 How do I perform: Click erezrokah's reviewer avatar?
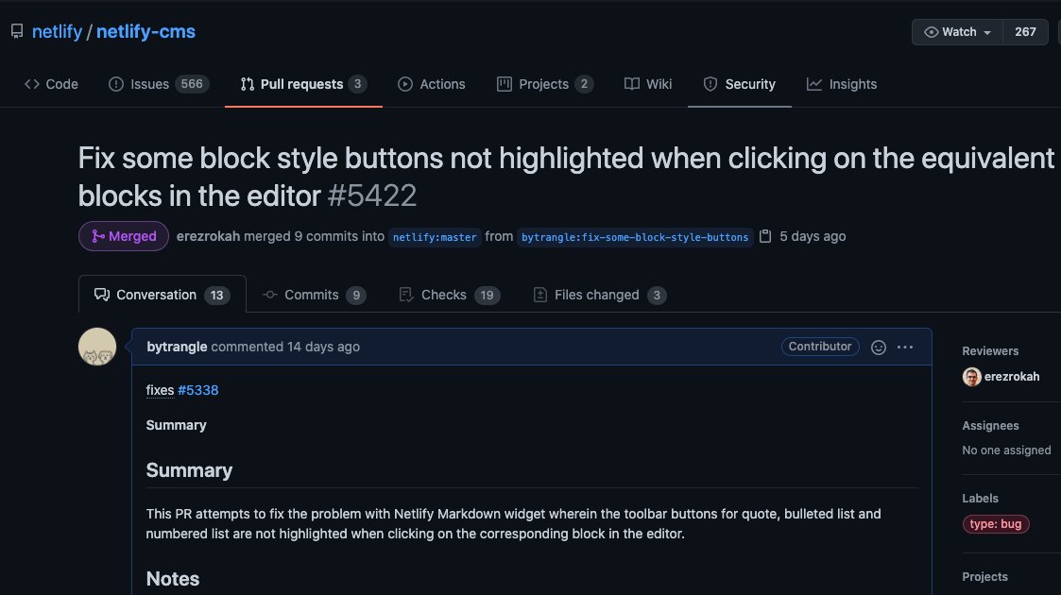971,377
